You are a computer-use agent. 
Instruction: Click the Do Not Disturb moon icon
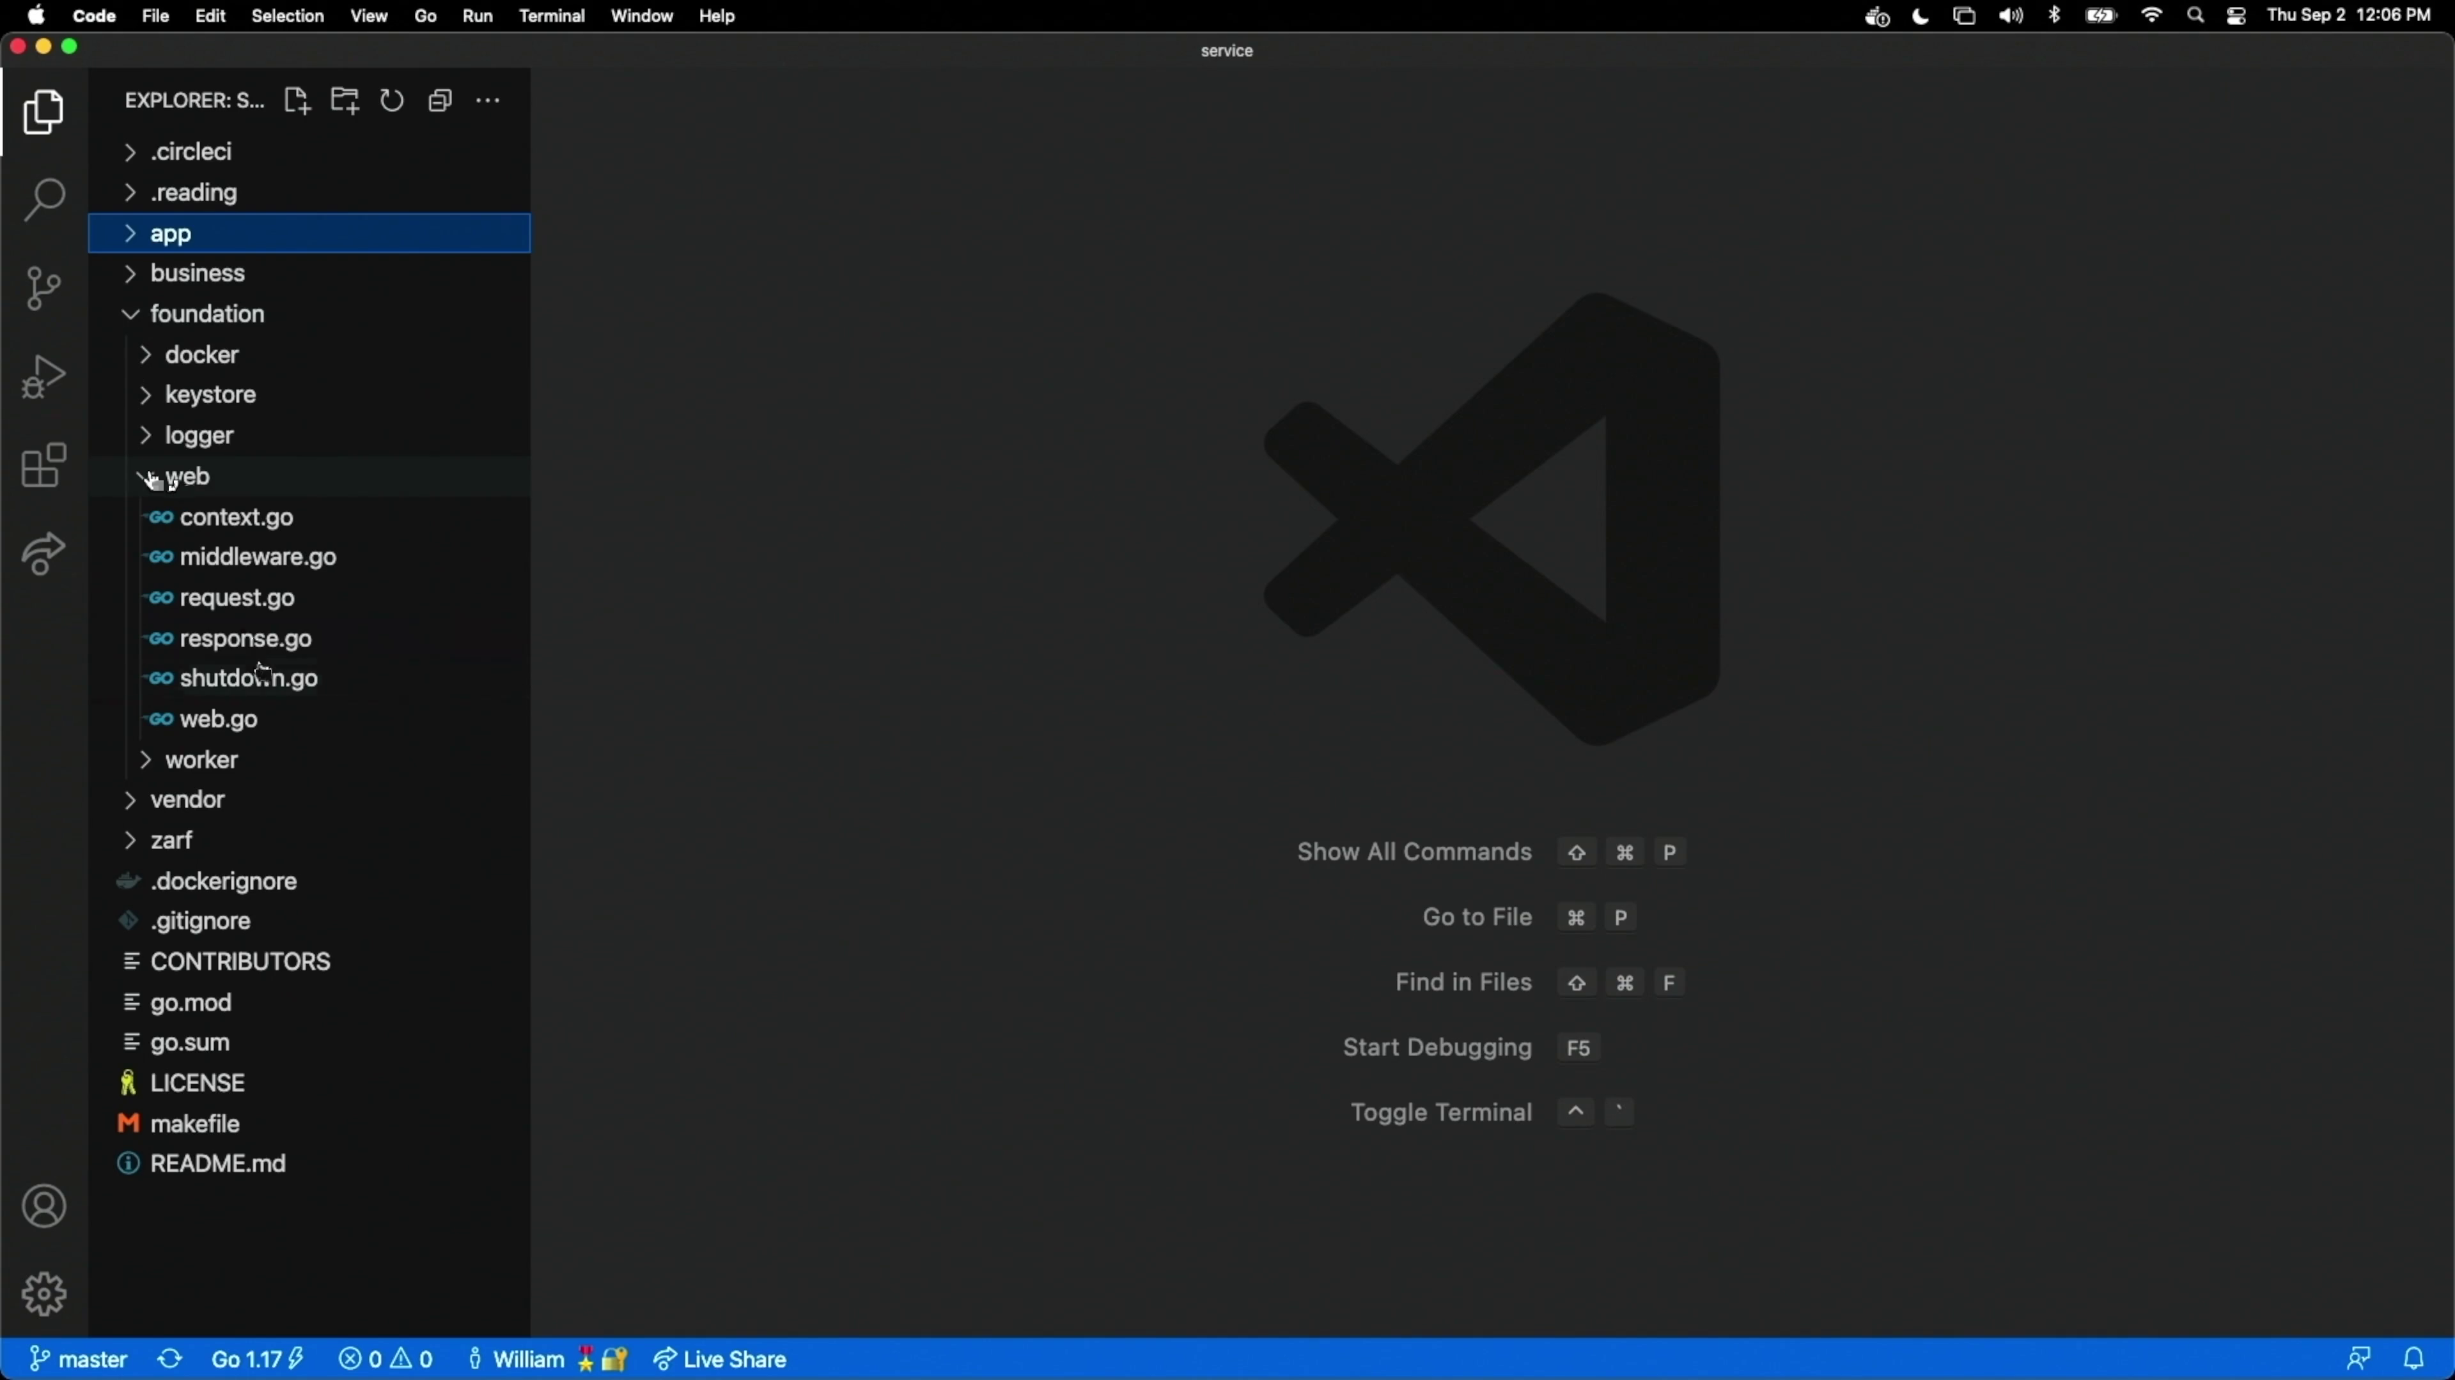[x=1921, y=16]
